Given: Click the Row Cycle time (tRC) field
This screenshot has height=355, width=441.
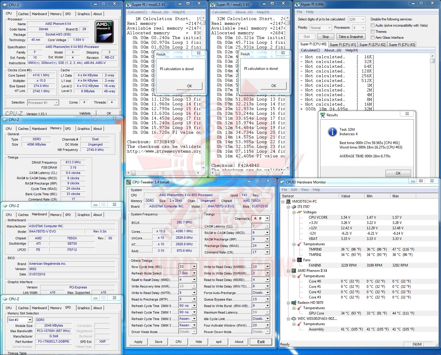Looking at the screenshot, I should pyautogui.click(x=188, y=267).
